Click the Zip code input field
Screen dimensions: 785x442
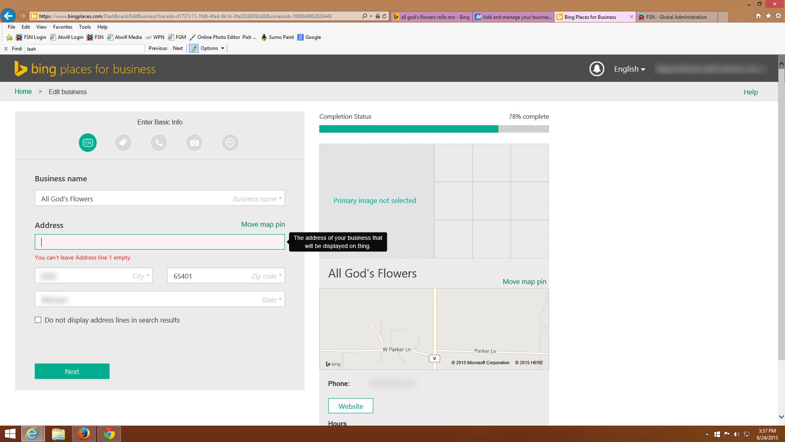[226, 276]
